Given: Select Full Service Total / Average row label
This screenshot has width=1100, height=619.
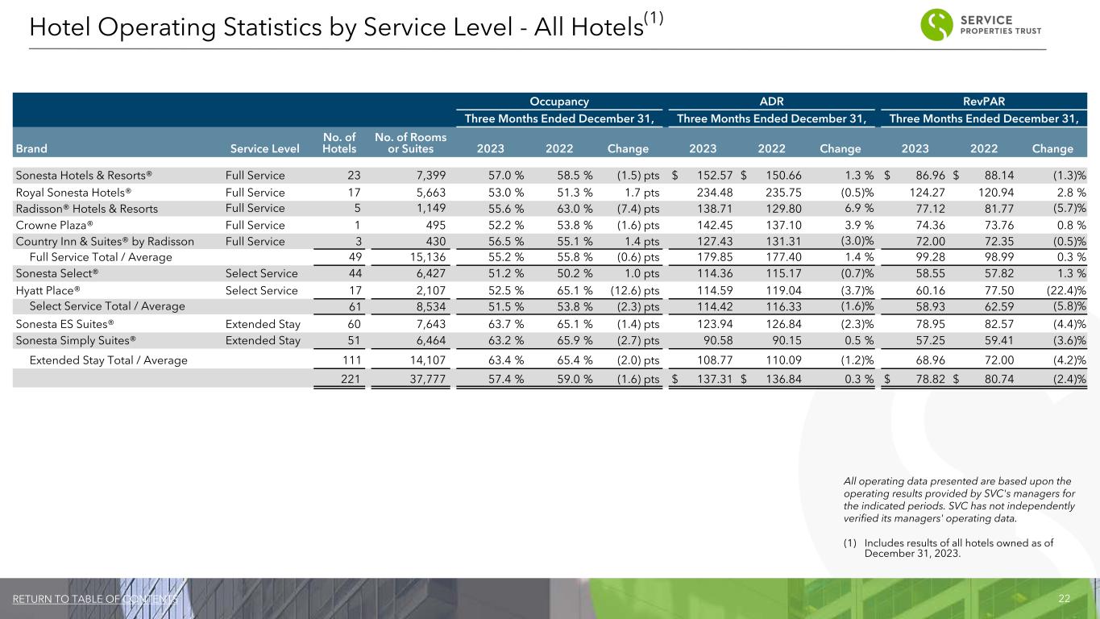Looking at the screenshot, I should 100,257.
